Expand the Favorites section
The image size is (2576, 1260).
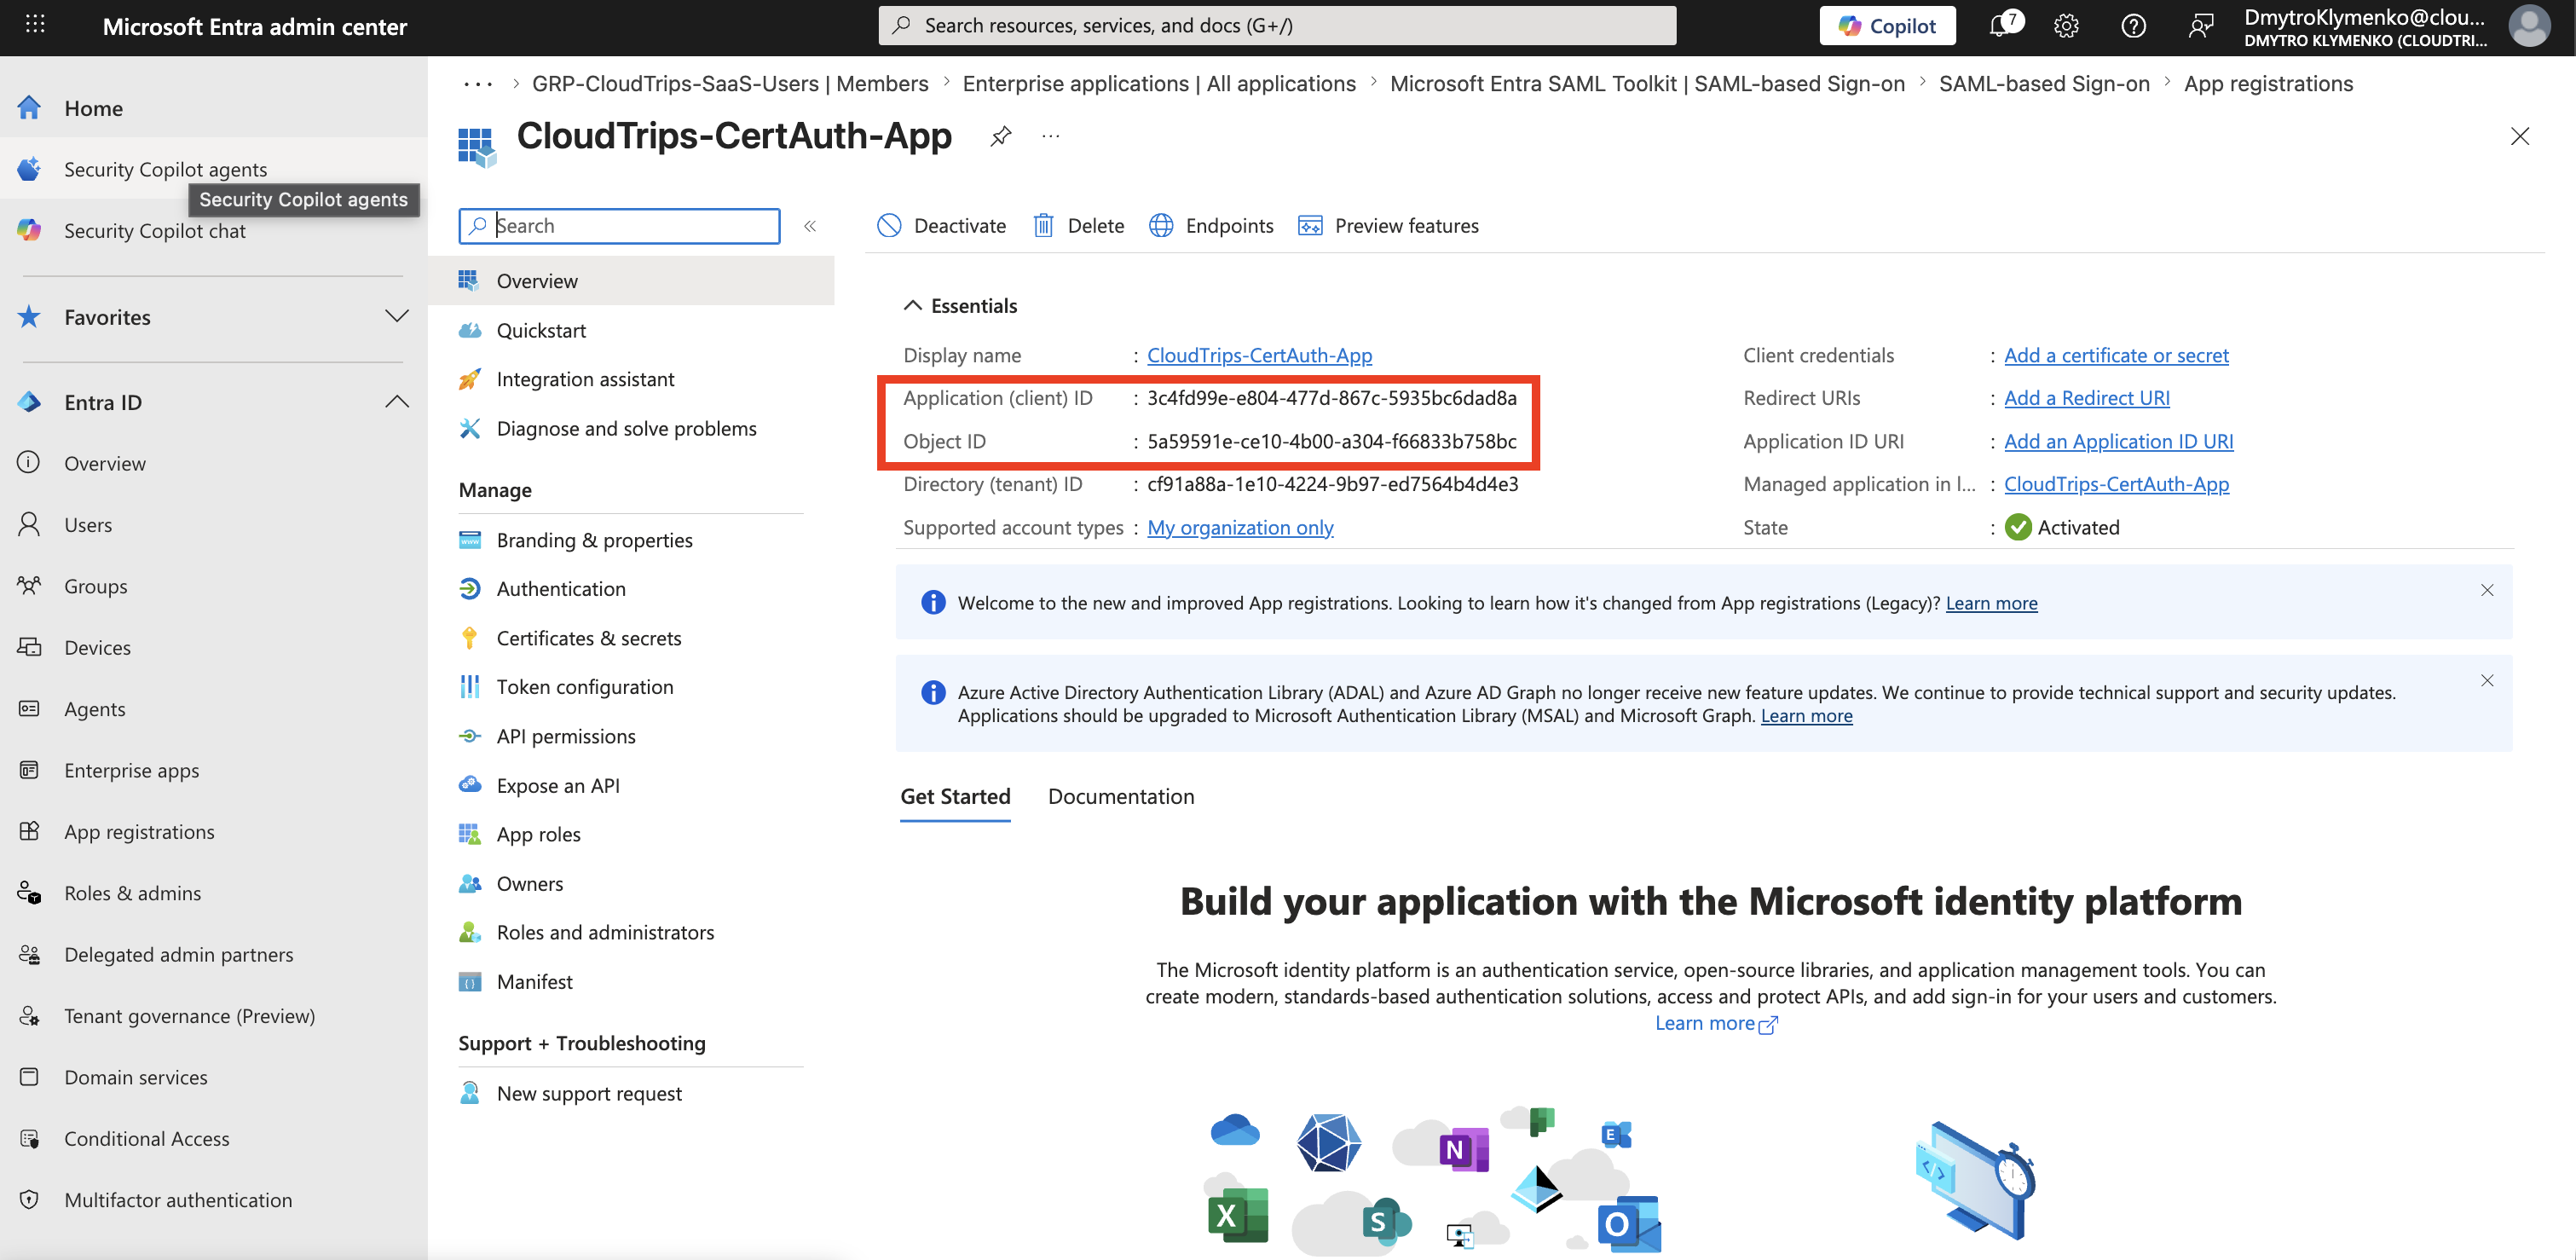tap(397, 317)
